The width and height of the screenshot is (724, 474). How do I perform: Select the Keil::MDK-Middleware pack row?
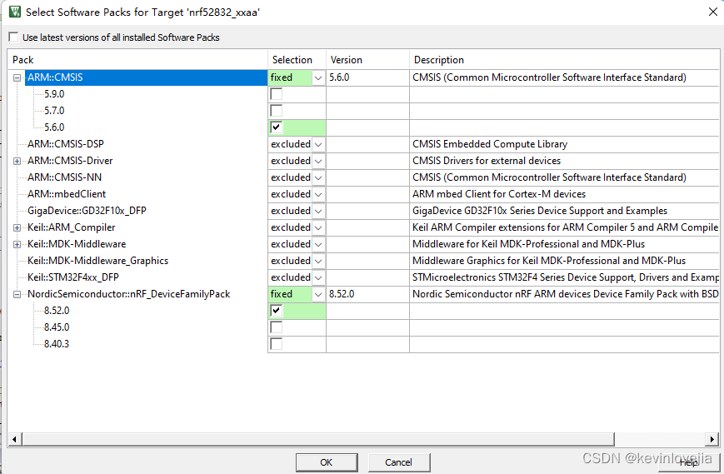(77, 244)
